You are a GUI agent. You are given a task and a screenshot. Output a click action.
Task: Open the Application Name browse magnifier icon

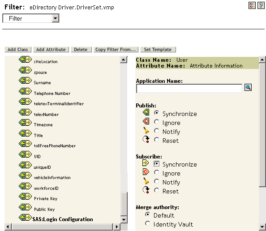coord(248,87)
